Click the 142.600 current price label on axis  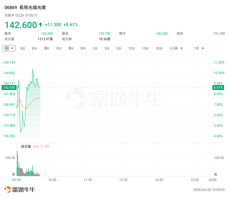8,88
